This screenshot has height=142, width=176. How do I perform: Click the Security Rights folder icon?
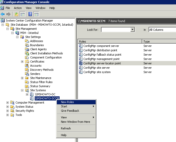(x=12, y=111)
